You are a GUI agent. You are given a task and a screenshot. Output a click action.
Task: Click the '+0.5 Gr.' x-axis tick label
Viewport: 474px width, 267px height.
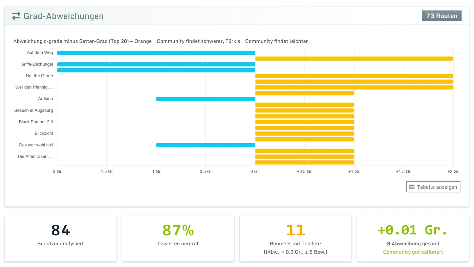click(305, 172)
